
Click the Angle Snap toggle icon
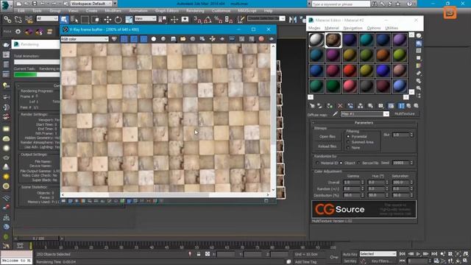208,20
